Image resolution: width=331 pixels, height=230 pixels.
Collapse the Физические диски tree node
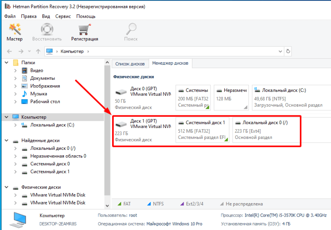7,187
